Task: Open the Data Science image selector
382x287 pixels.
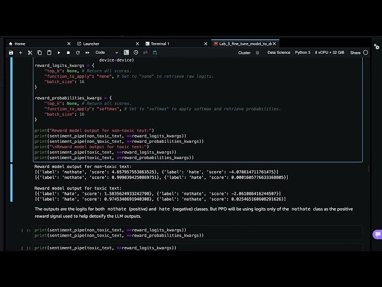Action: tap(279, 53)
